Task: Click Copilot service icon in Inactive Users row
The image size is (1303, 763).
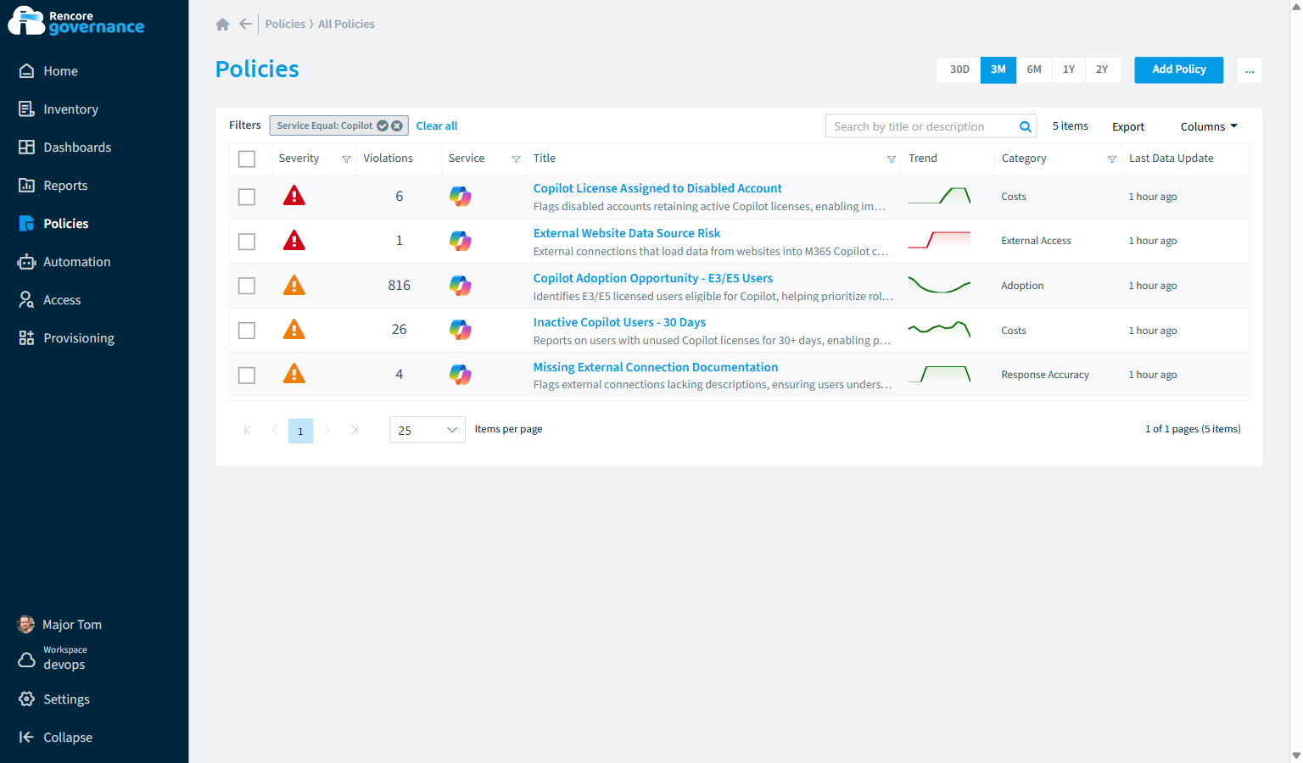Action: (461, 330)
